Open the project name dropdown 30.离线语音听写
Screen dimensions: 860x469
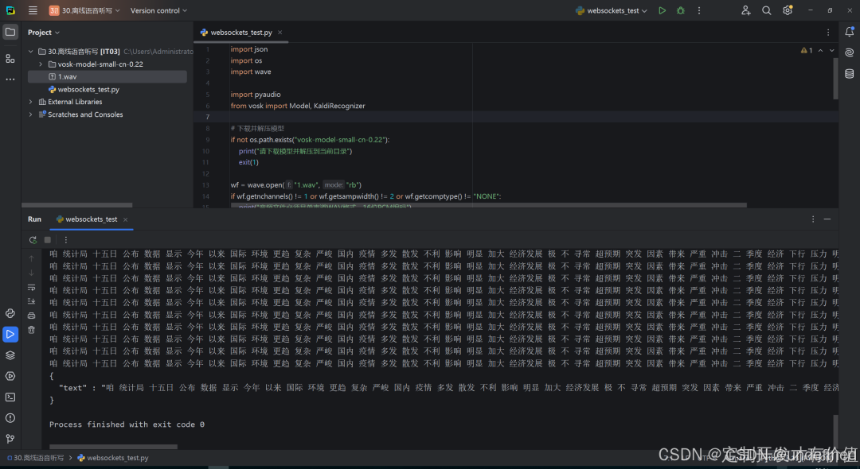click(x=84, y=10)
